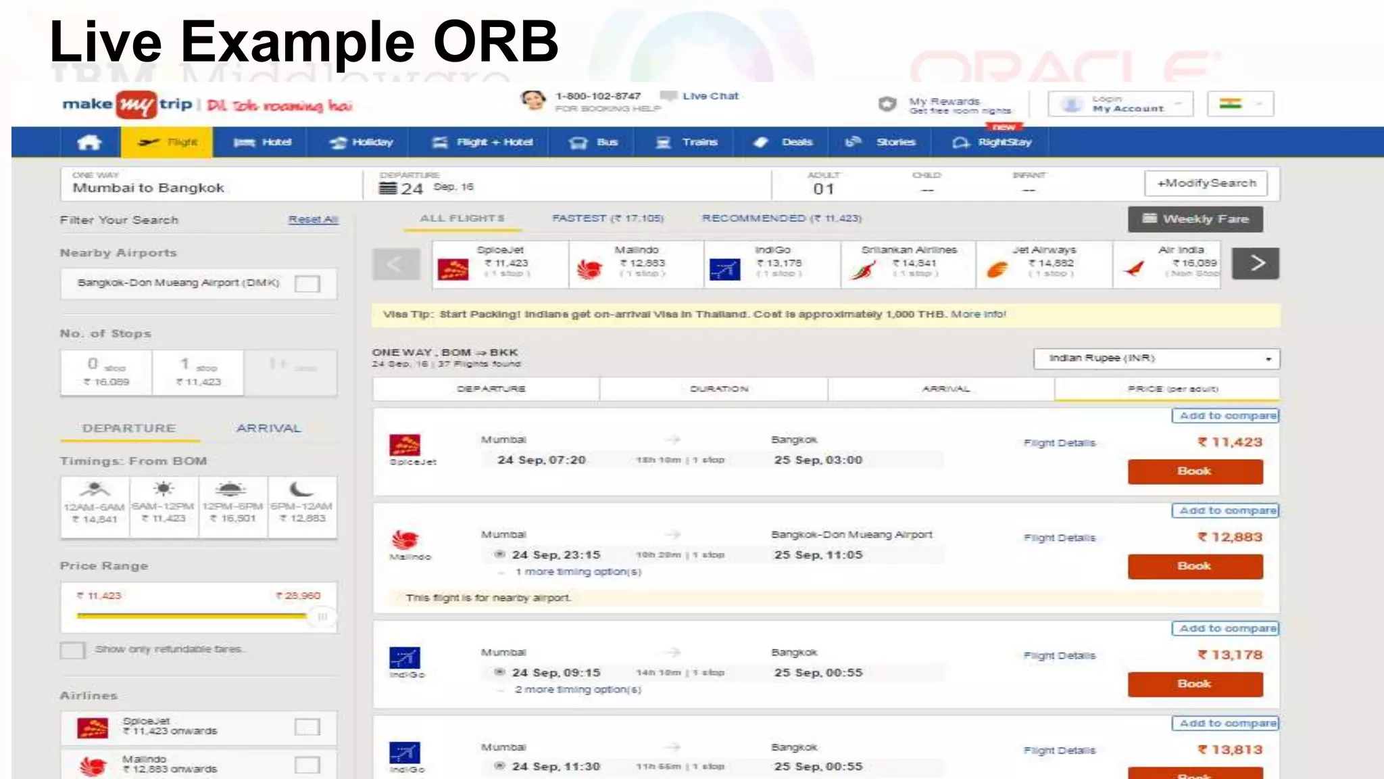The width and height of the screenshot is (1384, 779).
Task: Enable show only refundable fares
Action: click(72, 650)
